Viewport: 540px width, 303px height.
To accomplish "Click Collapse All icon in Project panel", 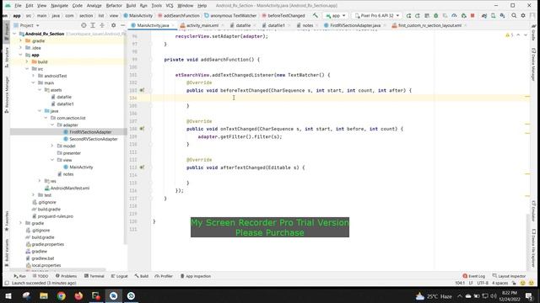I will point(102,25).
